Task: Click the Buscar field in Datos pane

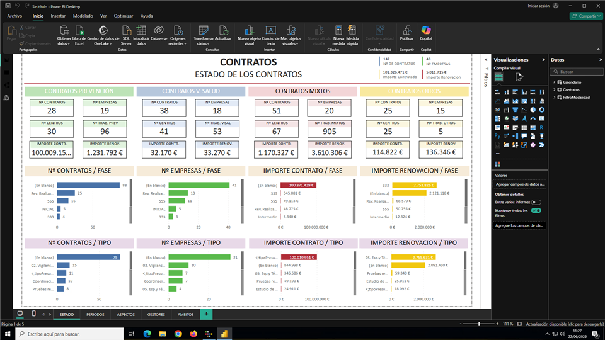Action: [x=577, y=72]
